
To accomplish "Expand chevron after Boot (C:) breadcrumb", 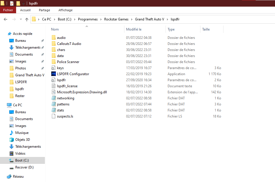I will point(75,19).
